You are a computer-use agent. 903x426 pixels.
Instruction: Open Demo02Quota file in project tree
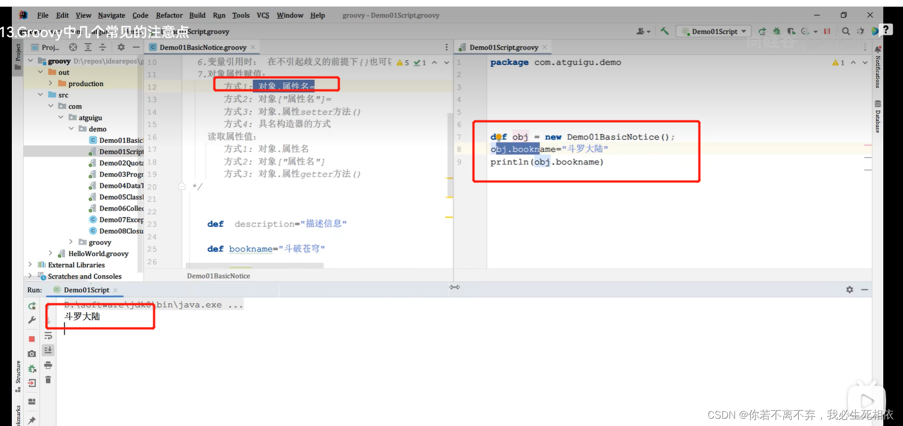[116, 163]
